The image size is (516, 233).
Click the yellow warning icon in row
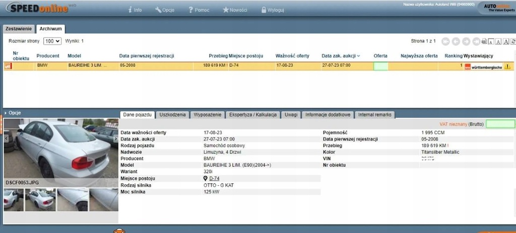(x=507, y=66)
